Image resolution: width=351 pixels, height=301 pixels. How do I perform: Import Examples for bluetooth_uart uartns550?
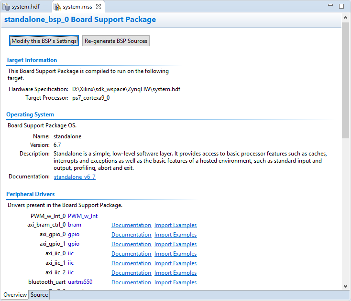(x=175, y=282)
